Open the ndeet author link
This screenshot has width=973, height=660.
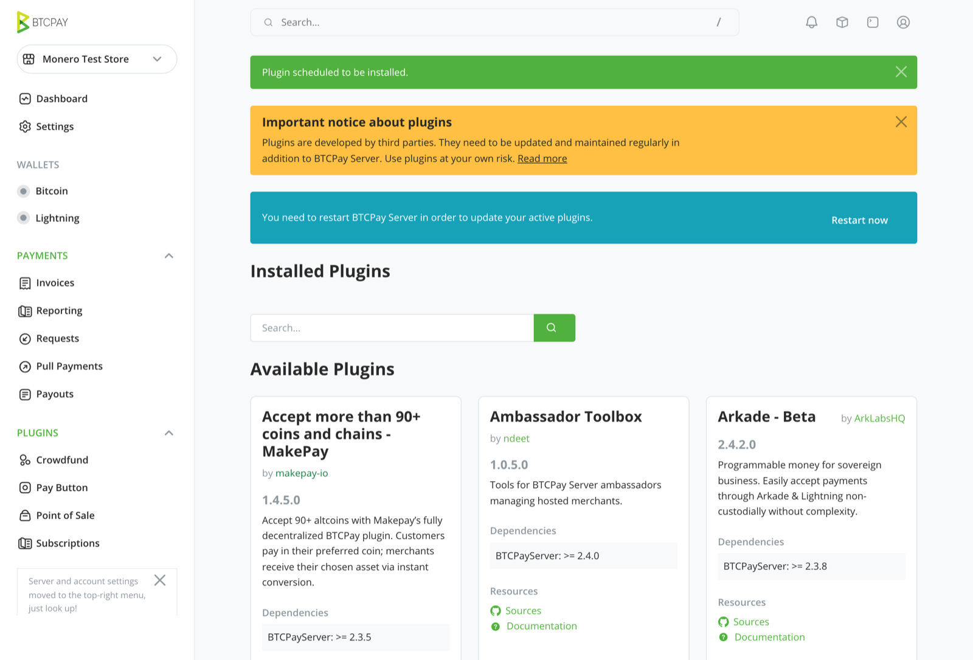point(516,439)
